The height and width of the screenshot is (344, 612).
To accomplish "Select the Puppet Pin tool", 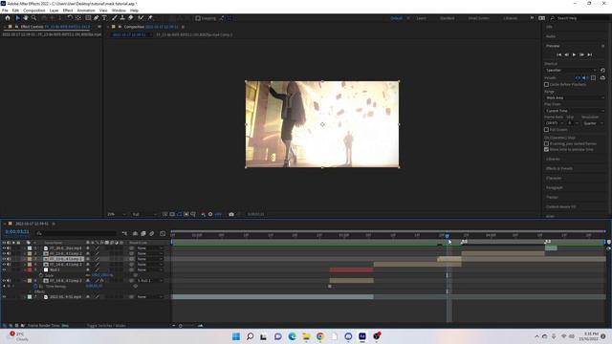I will 150,18.
